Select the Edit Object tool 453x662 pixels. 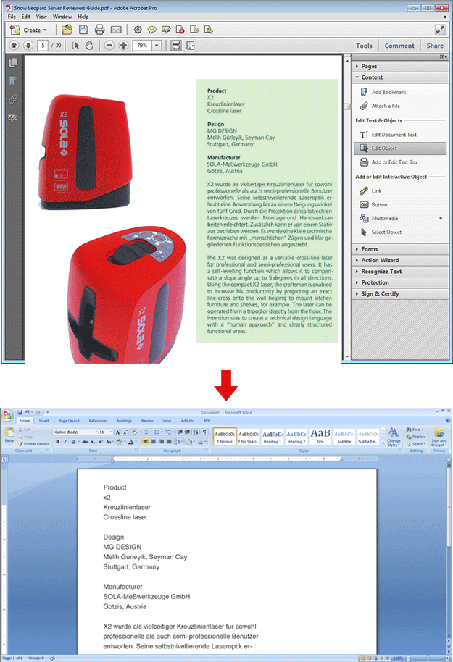pyautogui.click(x=400, y=148)
